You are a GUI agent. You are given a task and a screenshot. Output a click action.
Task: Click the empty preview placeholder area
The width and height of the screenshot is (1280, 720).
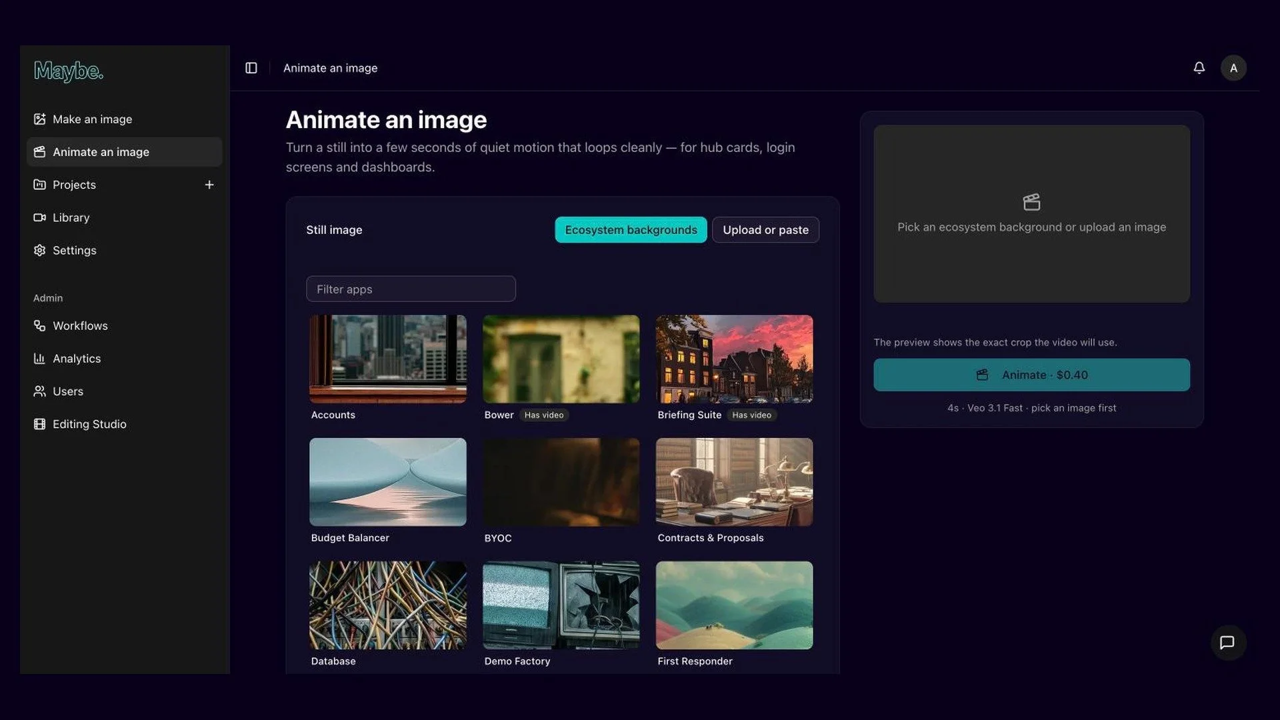pyautogui.click(x=1031, y=214)
